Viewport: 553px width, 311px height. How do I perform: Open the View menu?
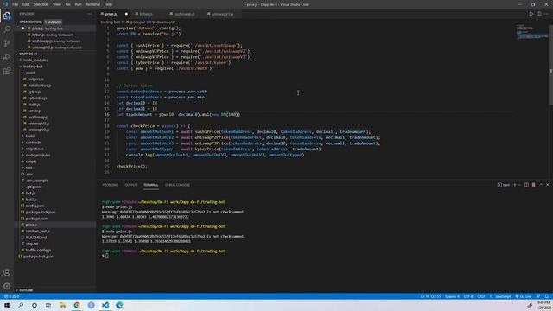point(57,4)
